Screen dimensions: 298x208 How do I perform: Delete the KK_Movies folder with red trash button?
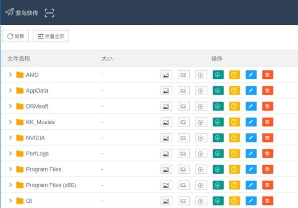click(x=268, y=122)
